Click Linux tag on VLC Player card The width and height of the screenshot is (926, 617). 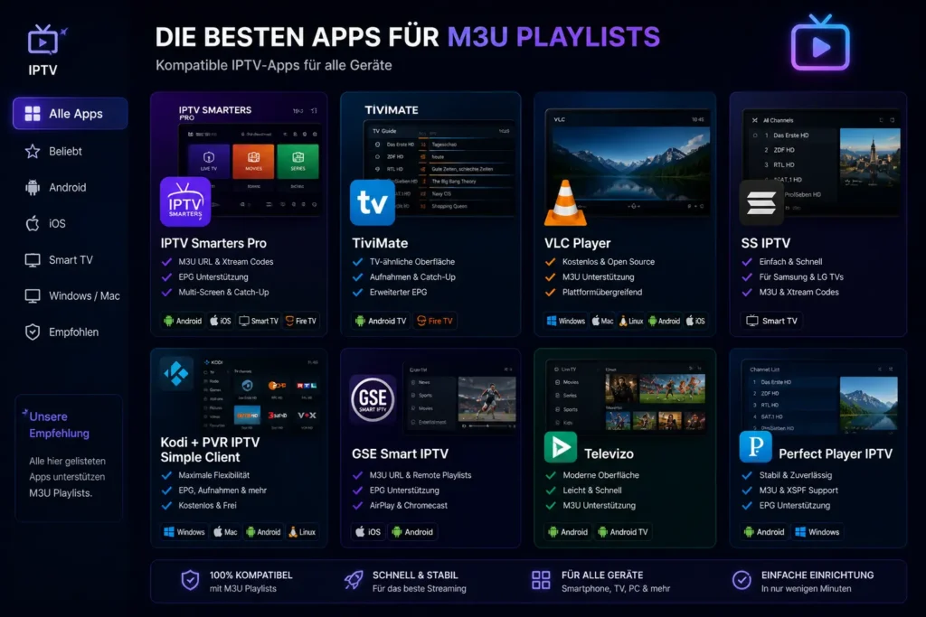(x=630, y=321)
